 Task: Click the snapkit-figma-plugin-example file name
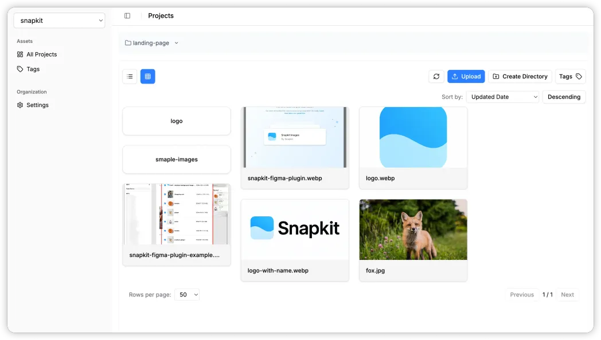click(x=174, y=255)
